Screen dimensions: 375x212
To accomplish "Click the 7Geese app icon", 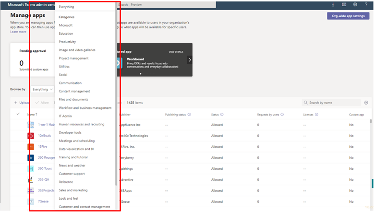I will tap(31, 202).
